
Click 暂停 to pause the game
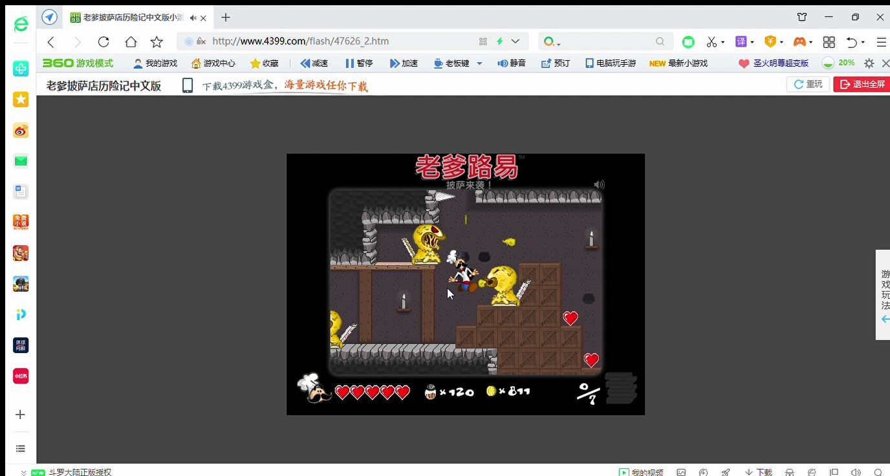360,63
